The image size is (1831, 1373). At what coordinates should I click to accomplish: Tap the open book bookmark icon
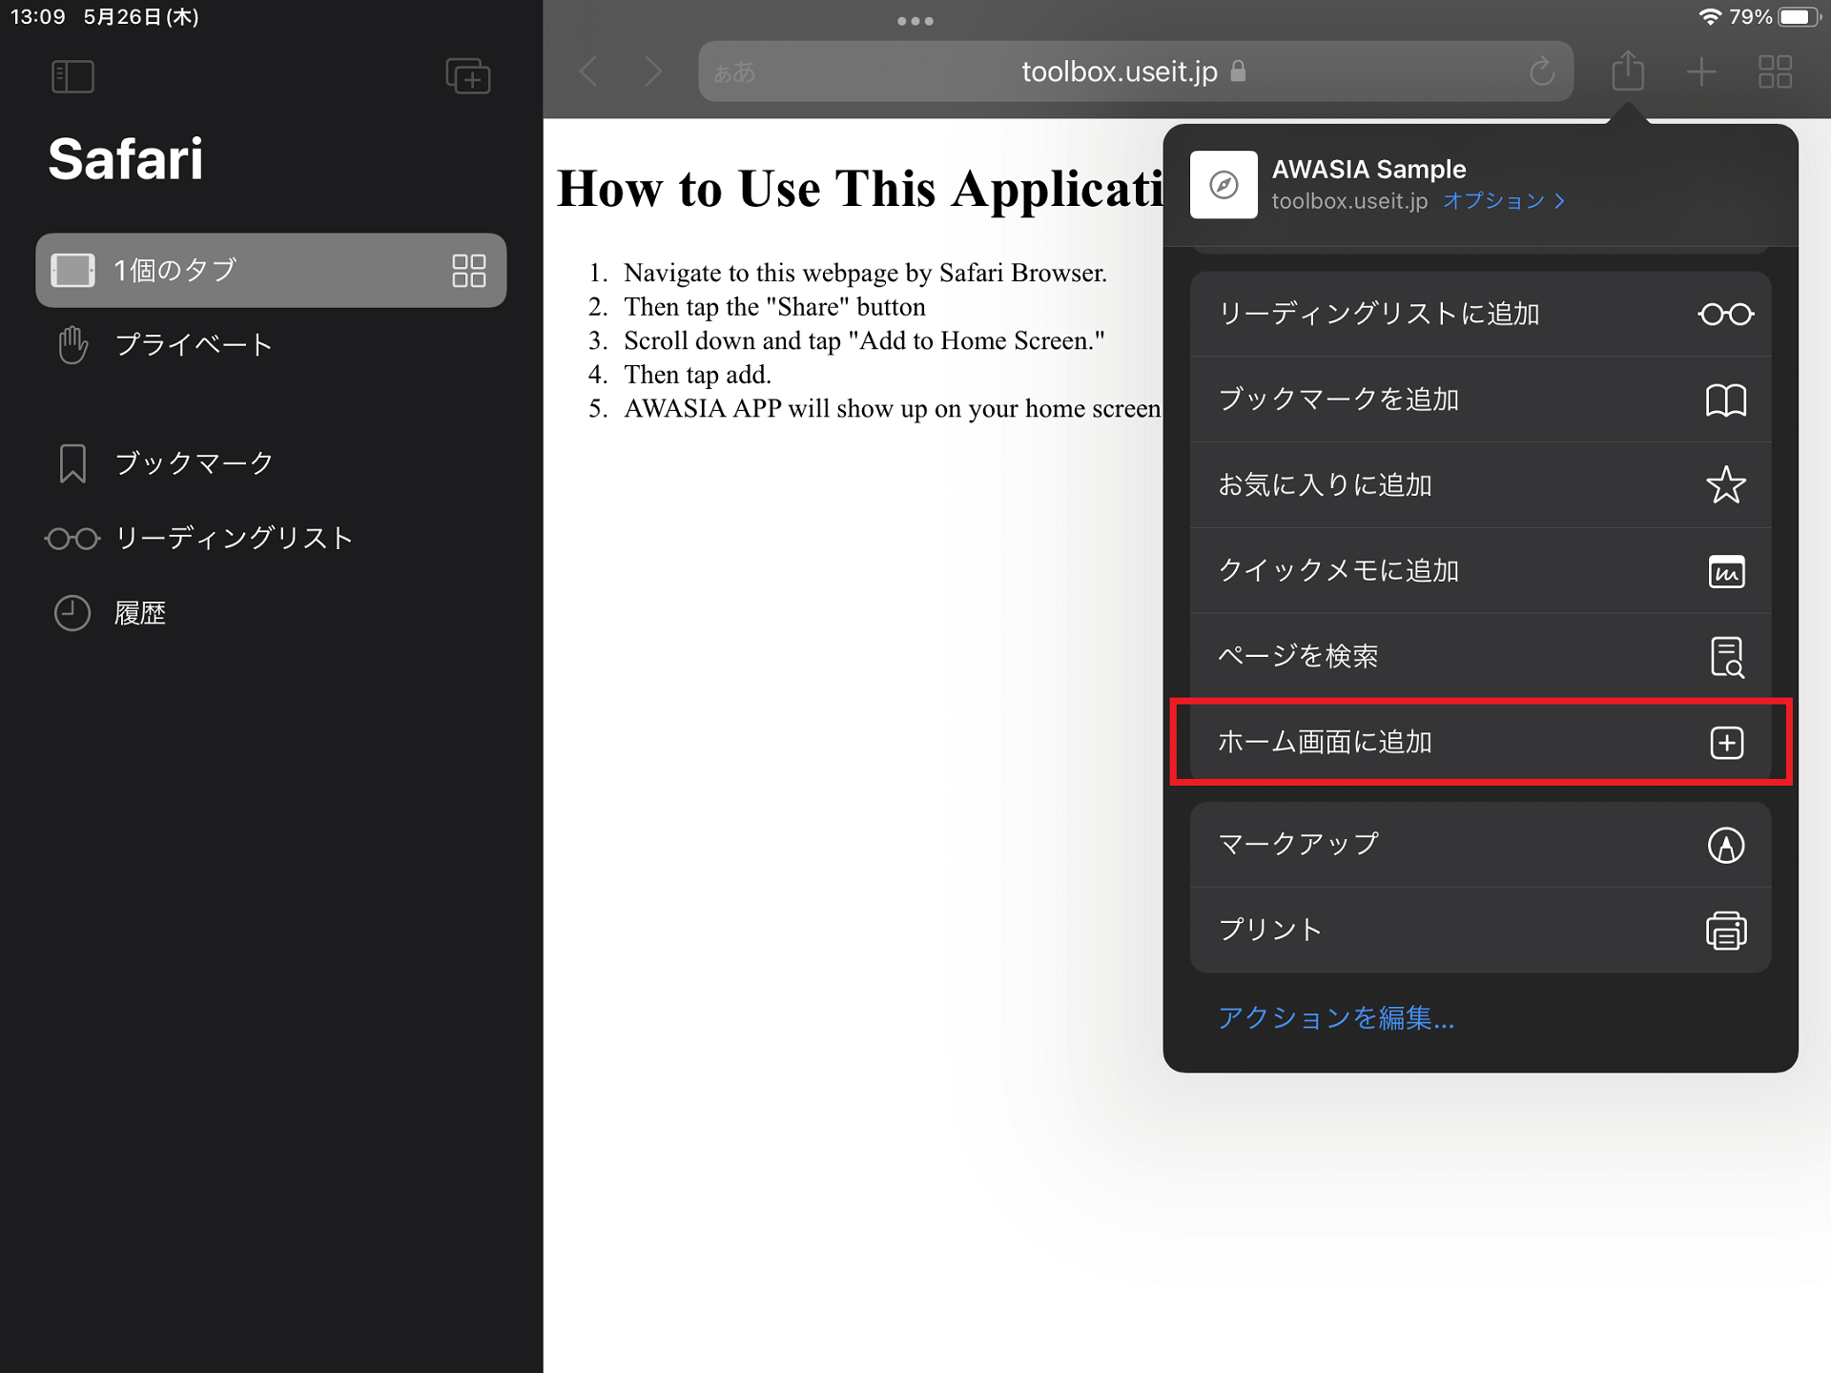pyautogui.click(x=1726, y=400)
